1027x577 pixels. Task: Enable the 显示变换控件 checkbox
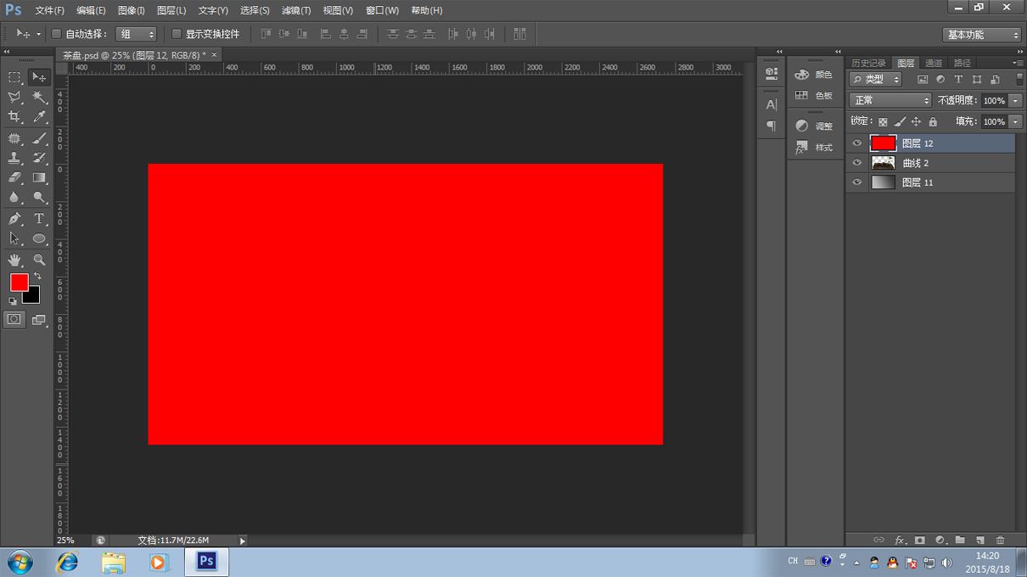click(x=177, y=34)
